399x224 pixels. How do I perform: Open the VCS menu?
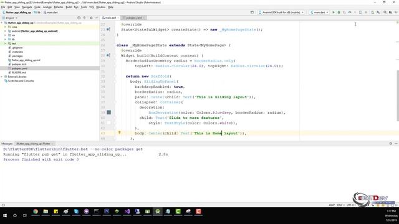pos(92,7)
